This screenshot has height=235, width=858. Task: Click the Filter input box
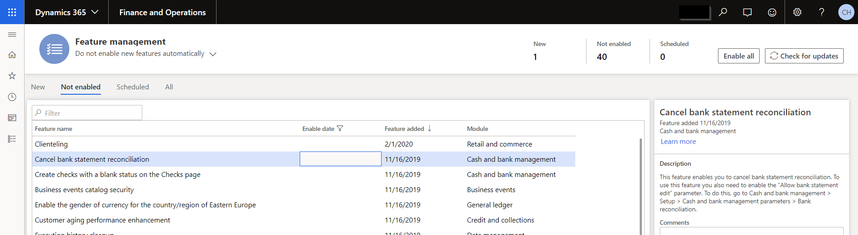tap(87, 113)
